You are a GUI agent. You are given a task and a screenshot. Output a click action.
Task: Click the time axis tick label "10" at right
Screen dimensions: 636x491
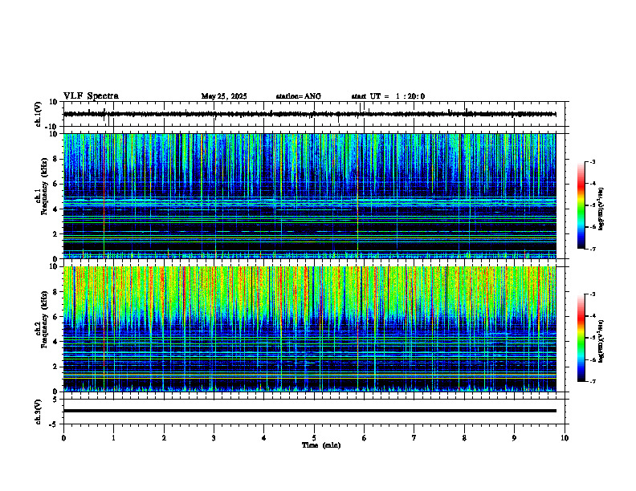point(565,438)
